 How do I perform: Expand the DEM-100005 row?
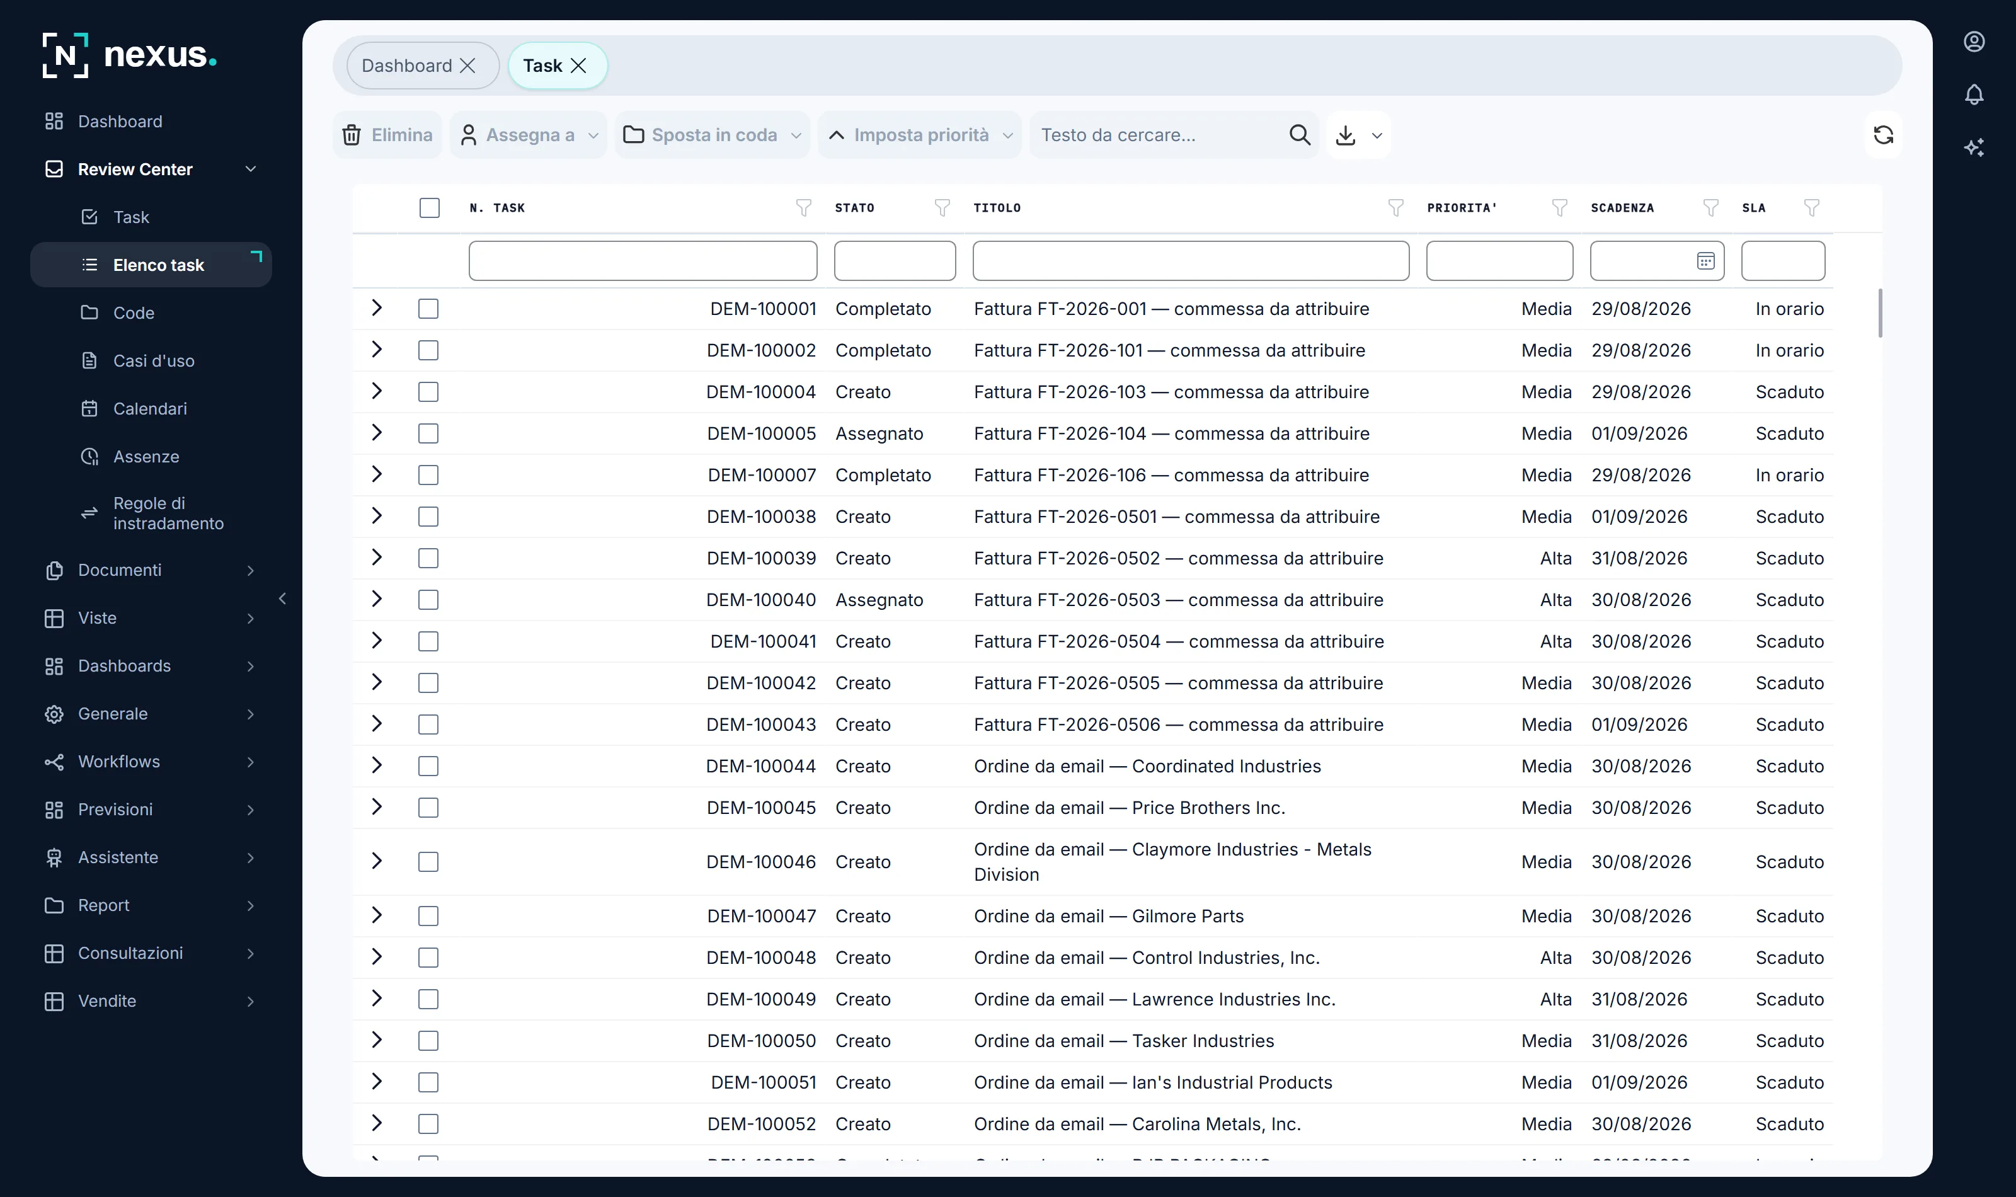[375, 433]
